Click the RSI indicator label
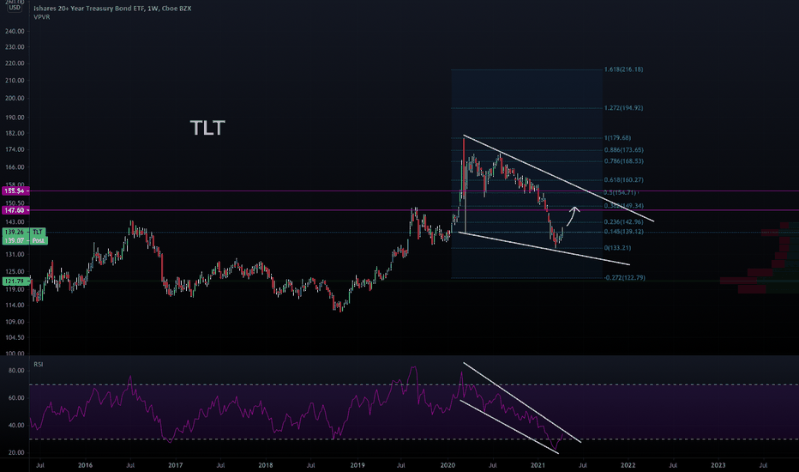This screenshot has width=799, height=472. (39, 365)
